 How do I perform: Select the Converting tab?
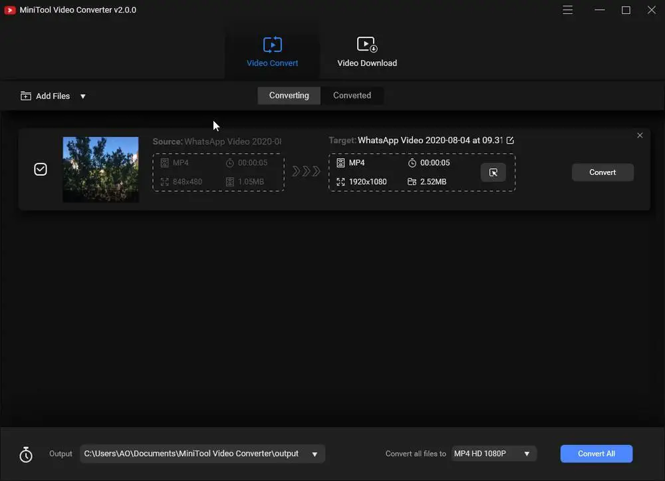[x=289, y=95]
